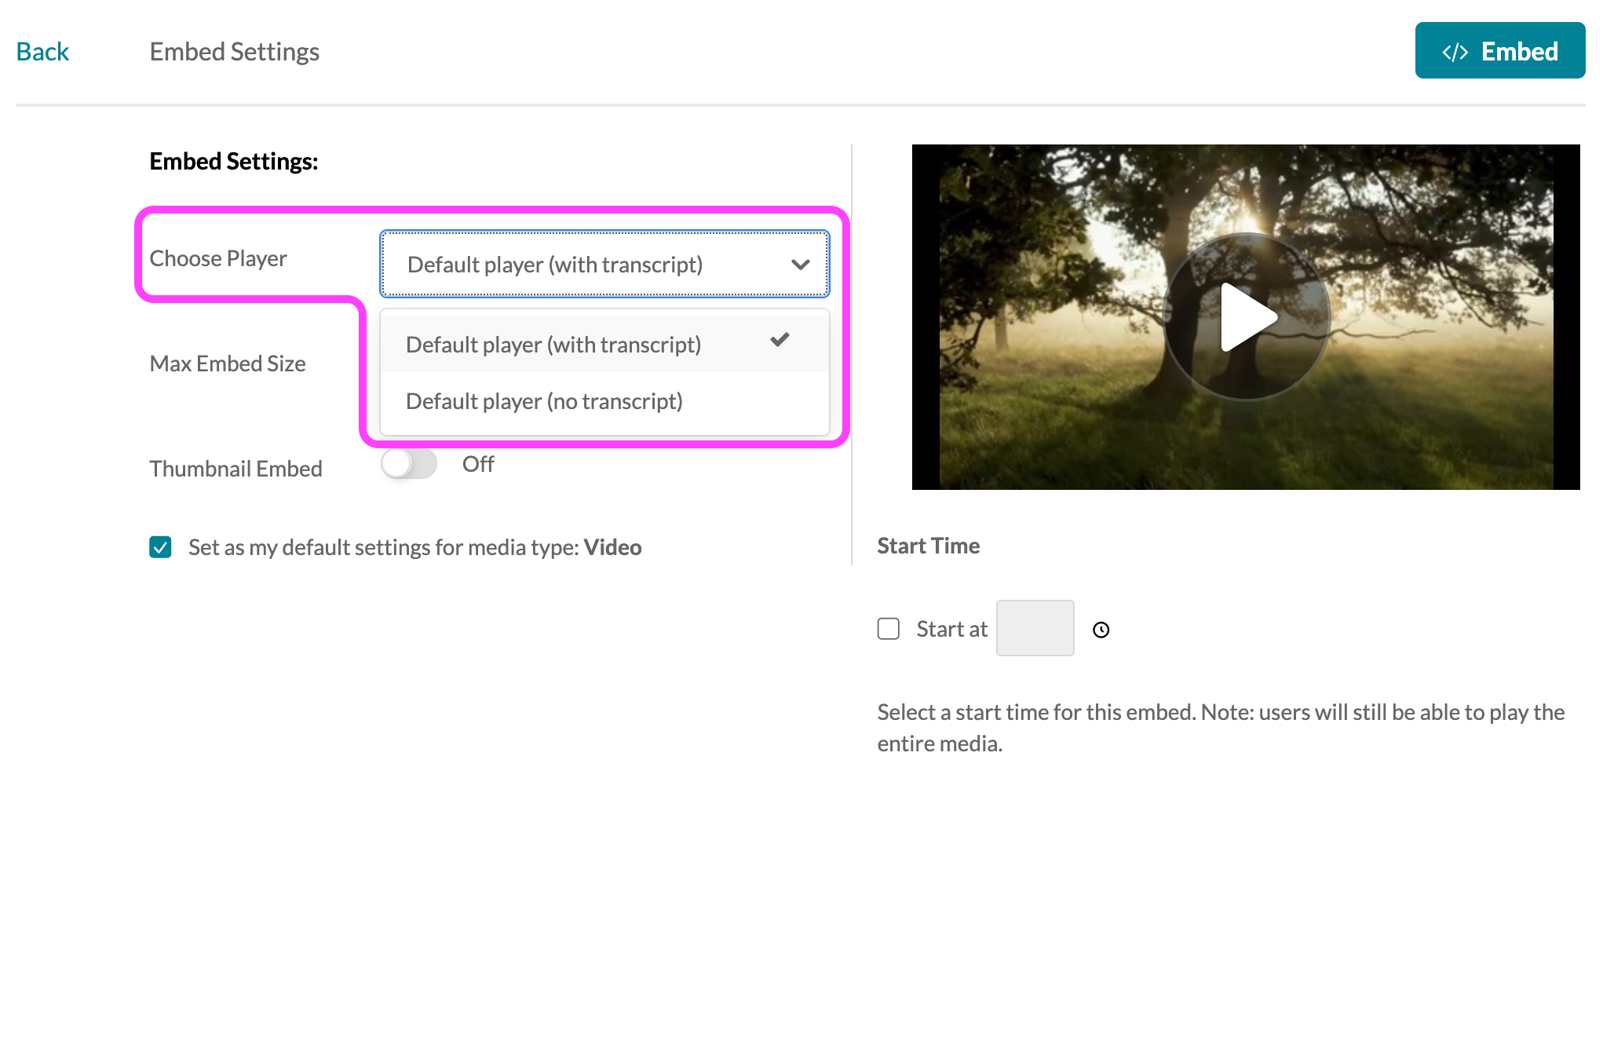The image size is (1603, 1052).
Task: Click the Choose Player label
Action: point(218,258)
